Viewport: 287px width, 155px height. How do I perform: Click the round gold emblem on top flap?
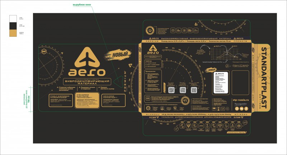click(150, 30)
